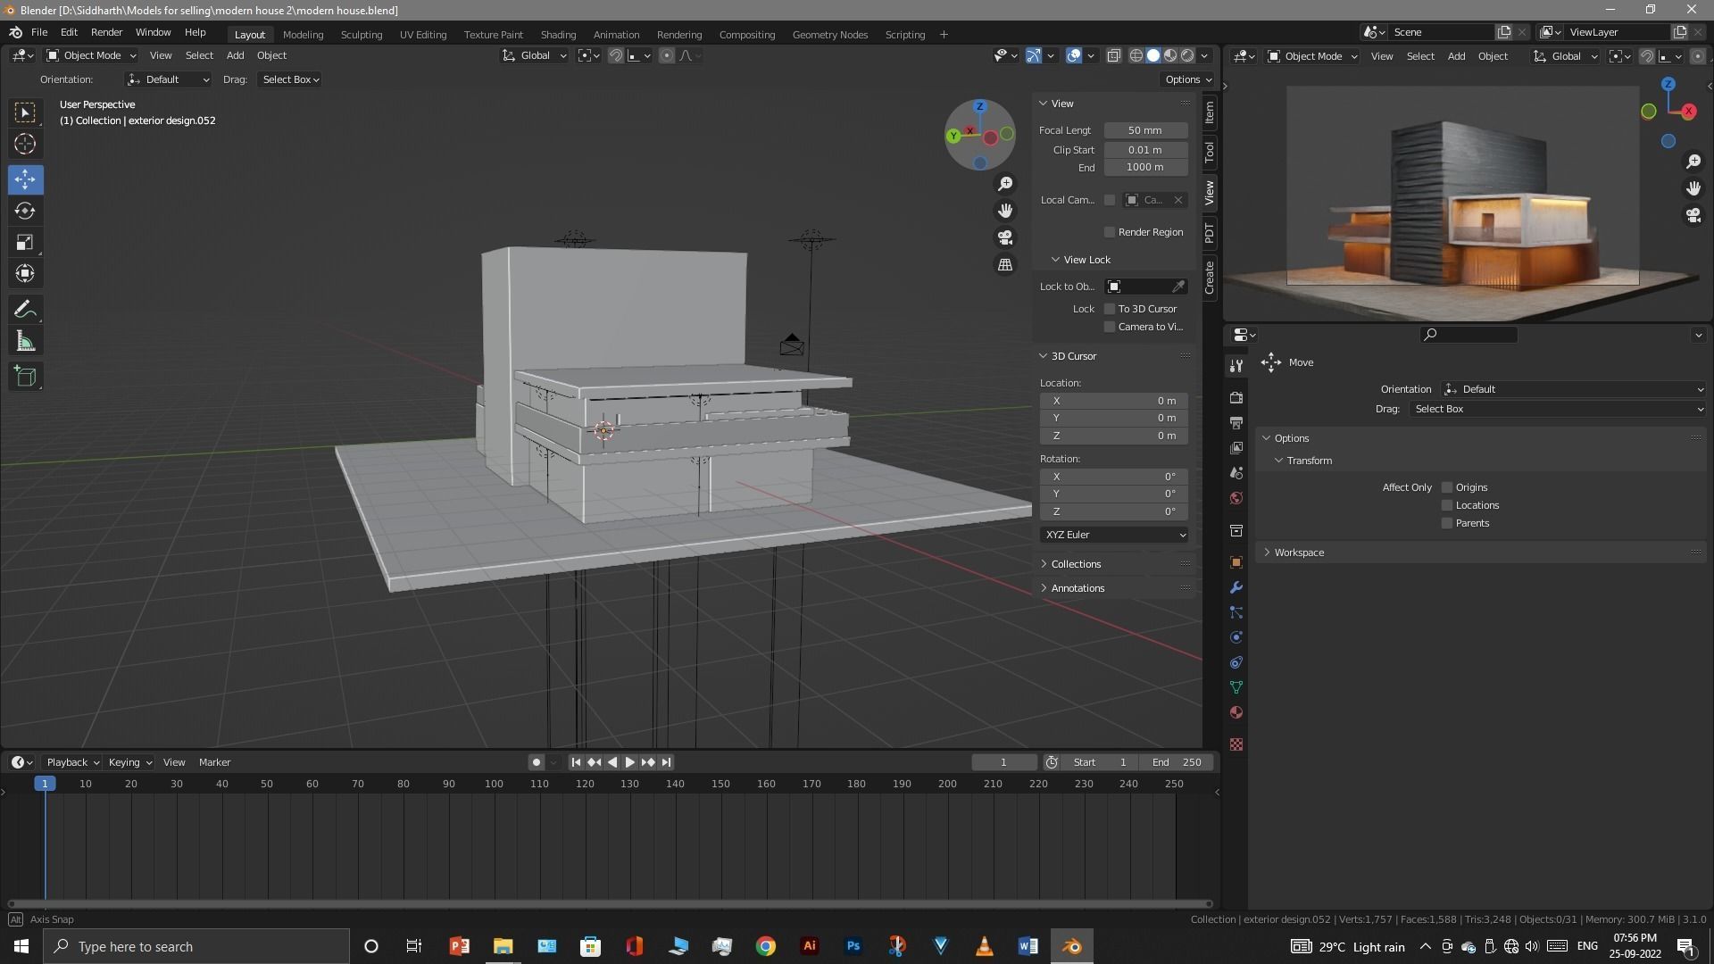1714x964 pixels.
Task: Switch to rendered viewport shading
Action: (x=1187, y=55)
